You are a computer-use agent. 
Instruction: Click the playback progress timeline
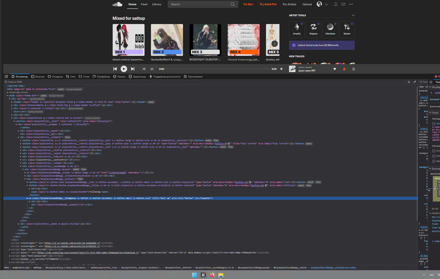point(219,69)
